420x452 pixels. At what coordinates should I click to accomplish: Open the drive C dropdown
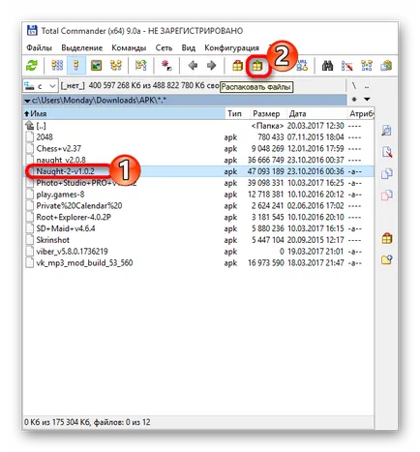pos(41,86)
